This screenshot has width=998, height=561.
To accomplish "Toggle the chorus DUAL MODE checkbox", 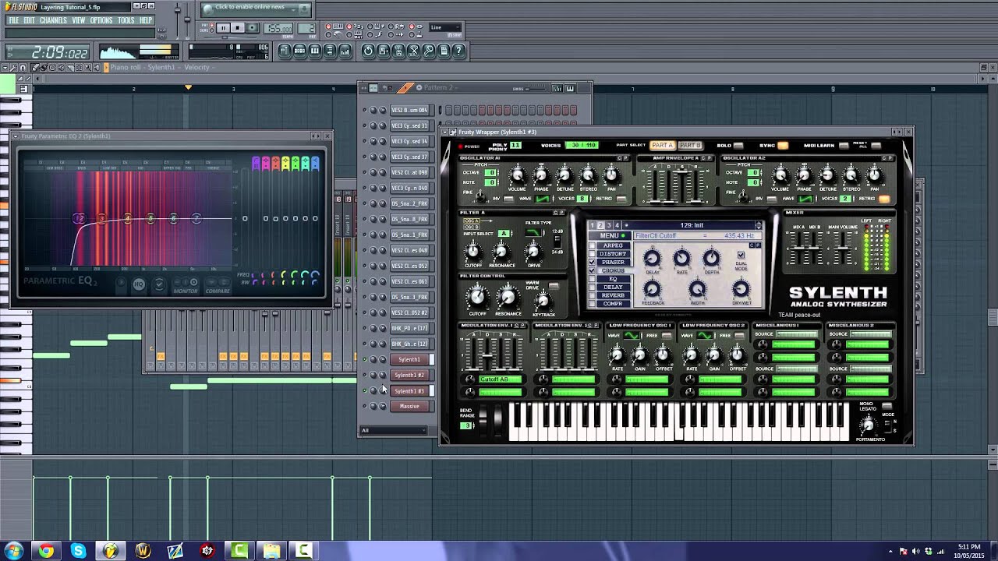I will [x=741, y=255].
